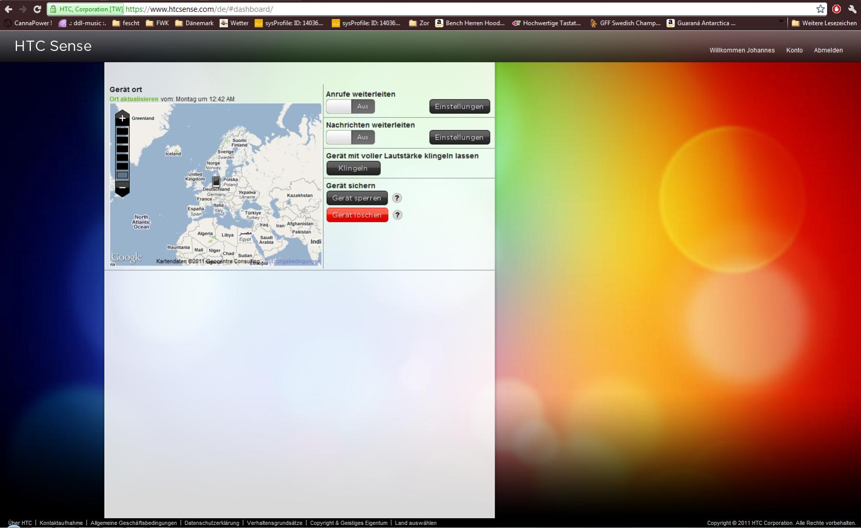
Task: Click Abmelden to log out
Action: (x=828, y=50)
